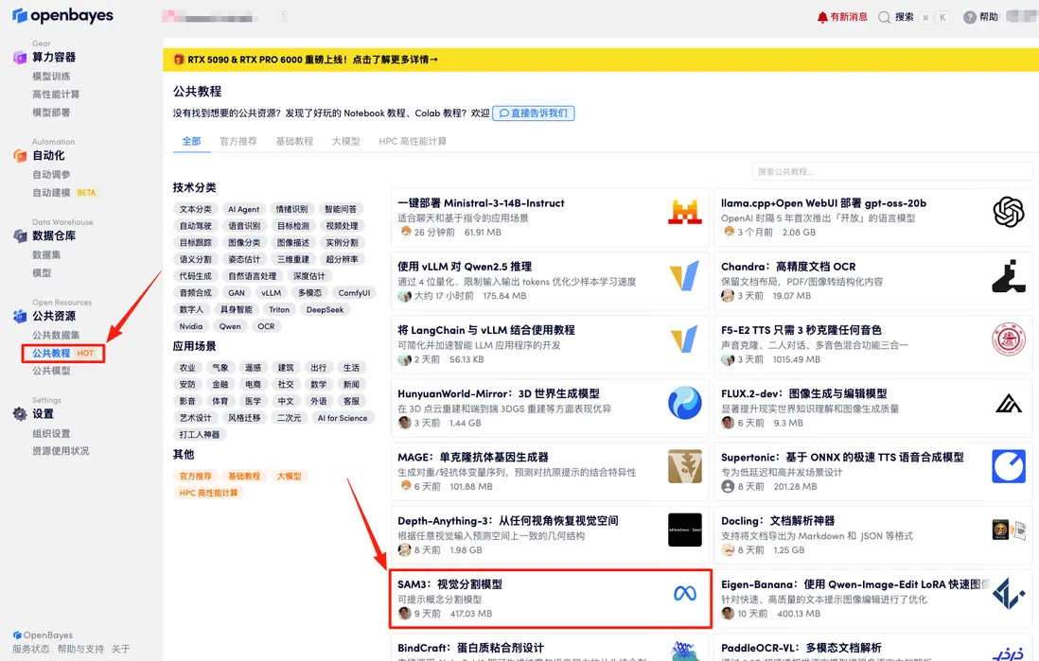Switch to the 官方推荐 tab
Screen dimensions: 1039x661
point(238,141)
